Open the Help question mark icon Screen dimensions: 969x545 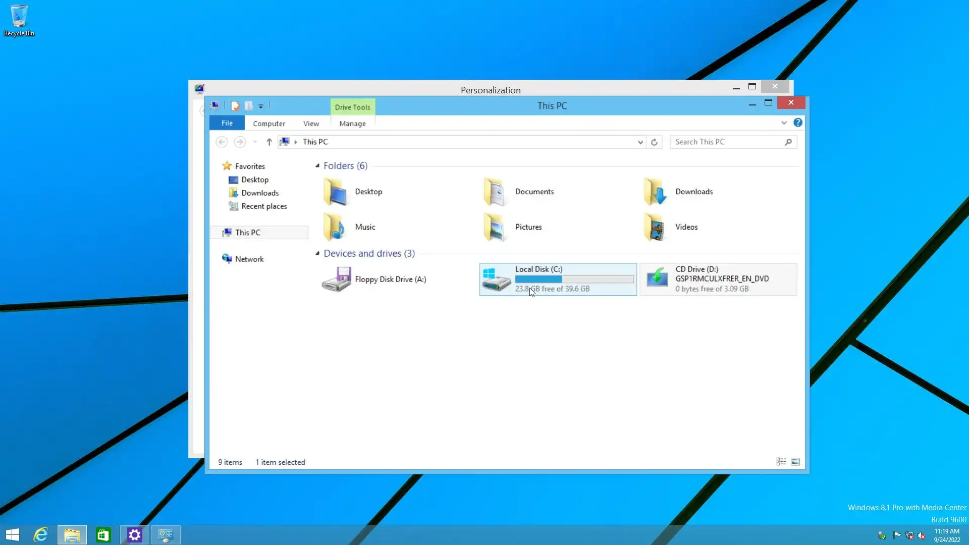click(x=797, y=123)
